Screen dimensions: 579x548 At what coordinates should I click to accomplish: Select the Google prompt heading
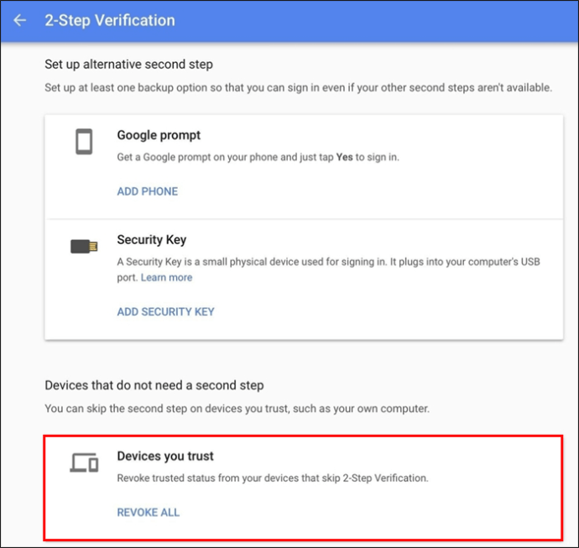pyautogui.click(x=159, y=135)
